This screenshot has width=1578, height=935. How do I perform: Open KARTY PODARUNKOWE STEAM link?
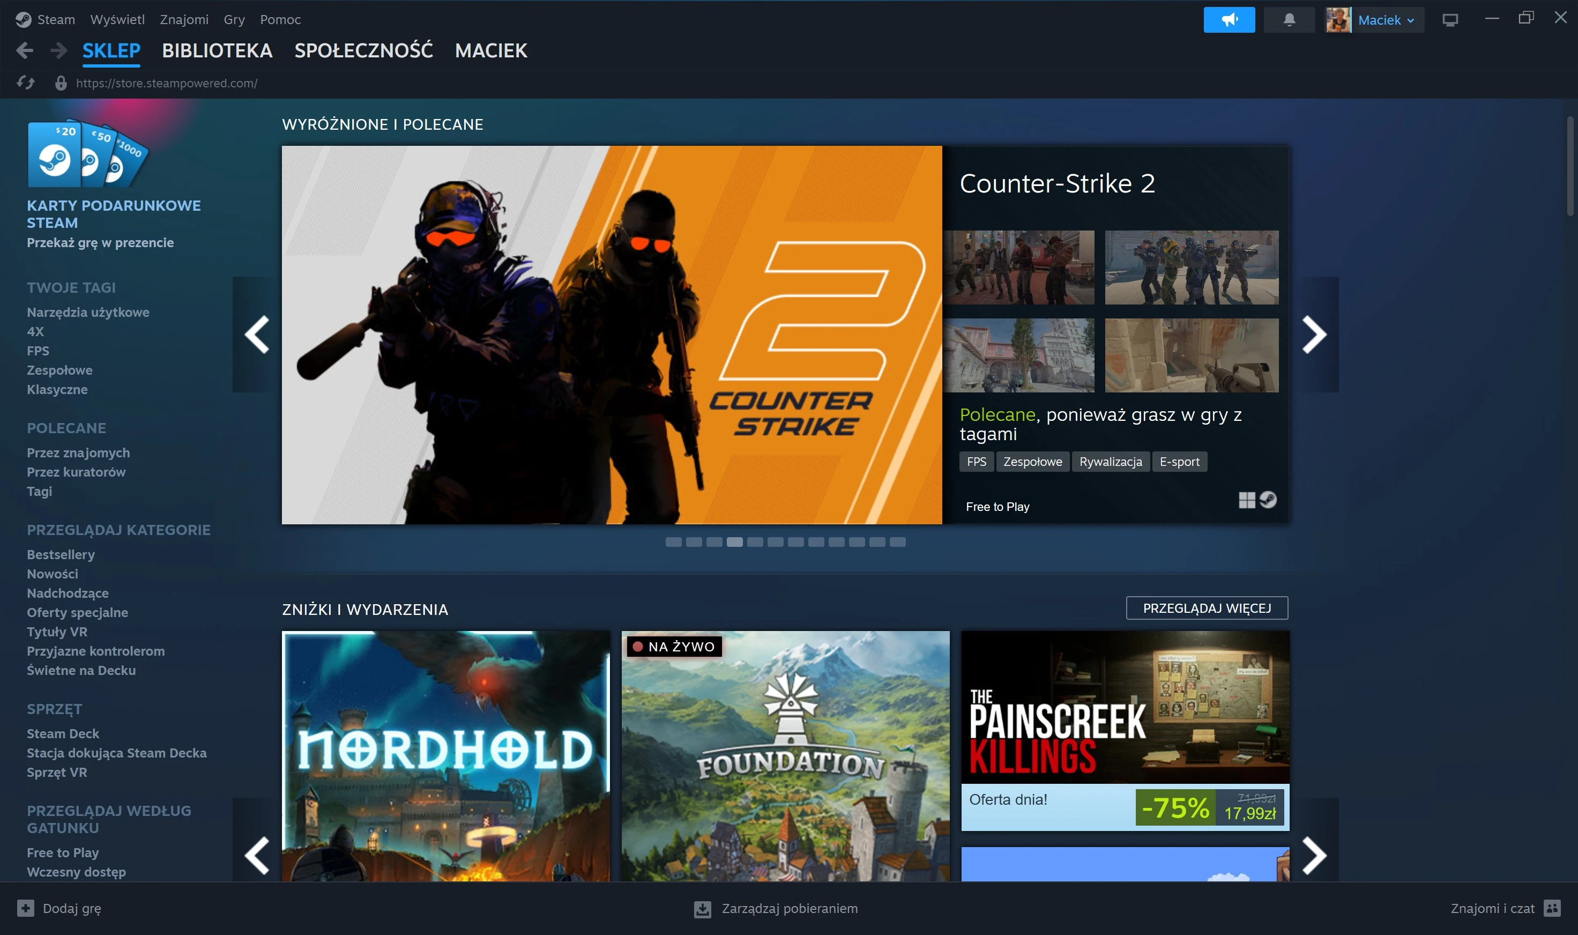114,214
